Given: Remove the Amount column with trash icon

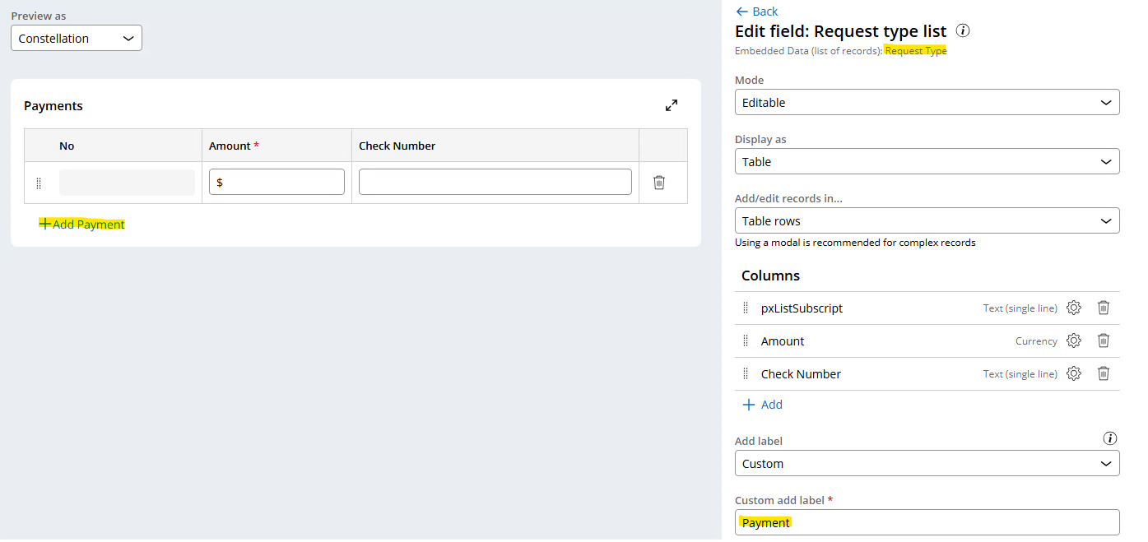Looking at the screenshot, I should (x=1104, y=340).
